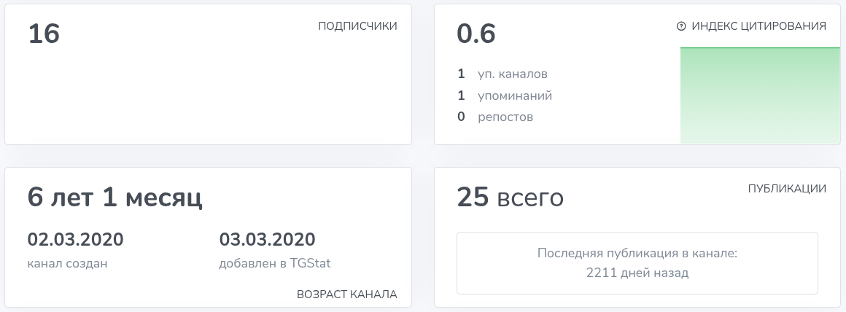The width and height of the screenshot is (846, 312).
Task: Click the empty area of subscribers card
Action: [x=208, y=95]
